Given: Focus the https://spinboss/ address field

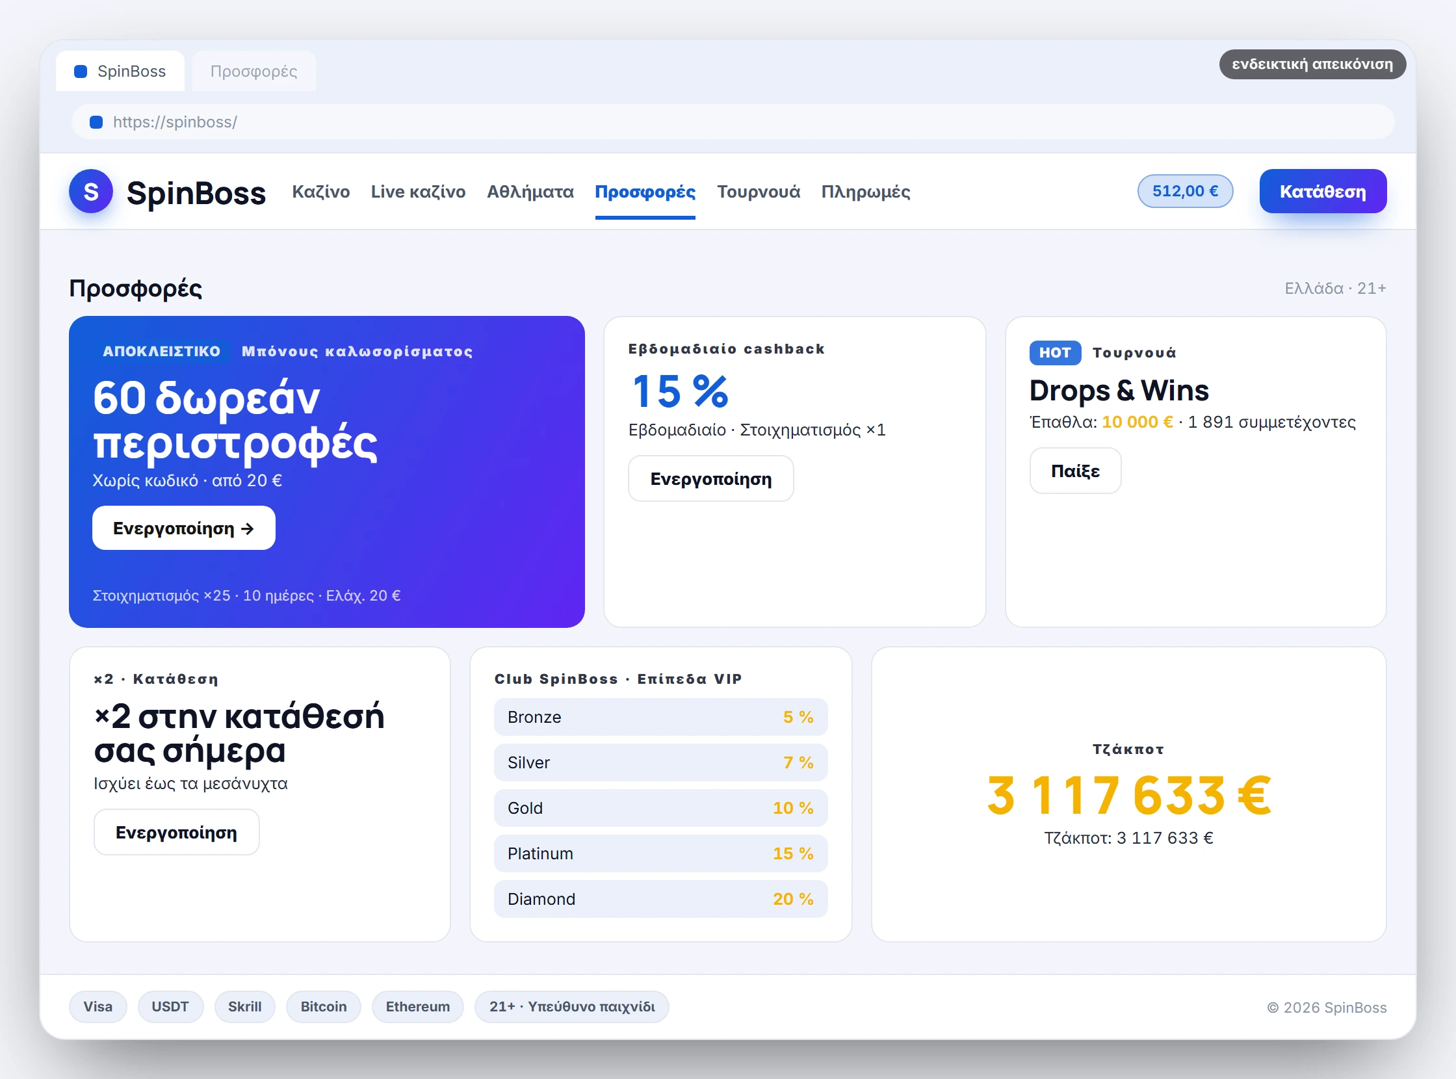Looking at the screenshot, I should click(733, 122).
